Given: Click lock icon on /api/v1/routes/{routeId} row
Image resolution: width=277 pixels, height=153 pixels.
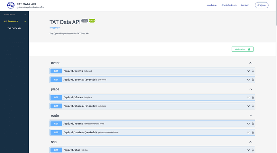Looking at the screenshot, I should [253, 132].
